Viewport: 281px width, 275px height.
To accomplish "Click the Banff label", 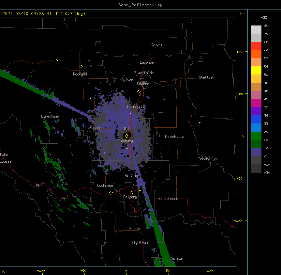I will (x=40, y=185).
